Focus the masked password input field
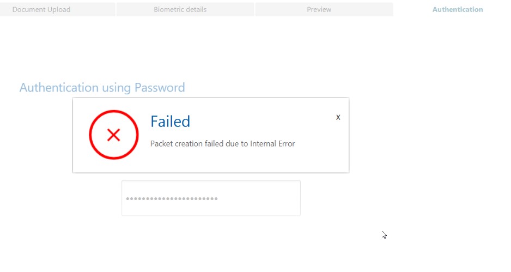511x272 pixels. tap(211, 198)
